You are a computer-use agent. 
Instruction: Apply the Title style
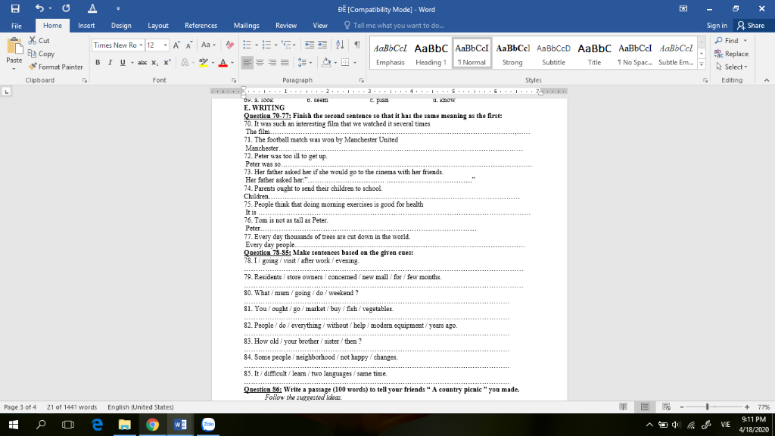pos(594,54)
